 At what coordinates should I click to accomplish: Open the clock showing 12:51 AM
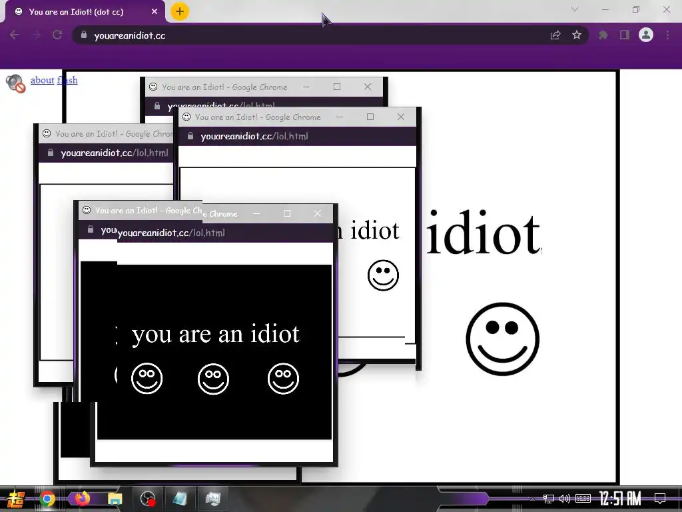[x=620, y=499]
